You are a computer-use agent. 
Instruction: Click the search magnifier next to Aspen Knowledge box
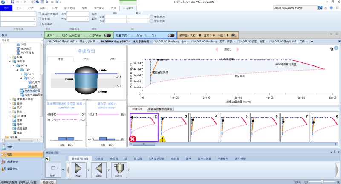click(320, 8)
